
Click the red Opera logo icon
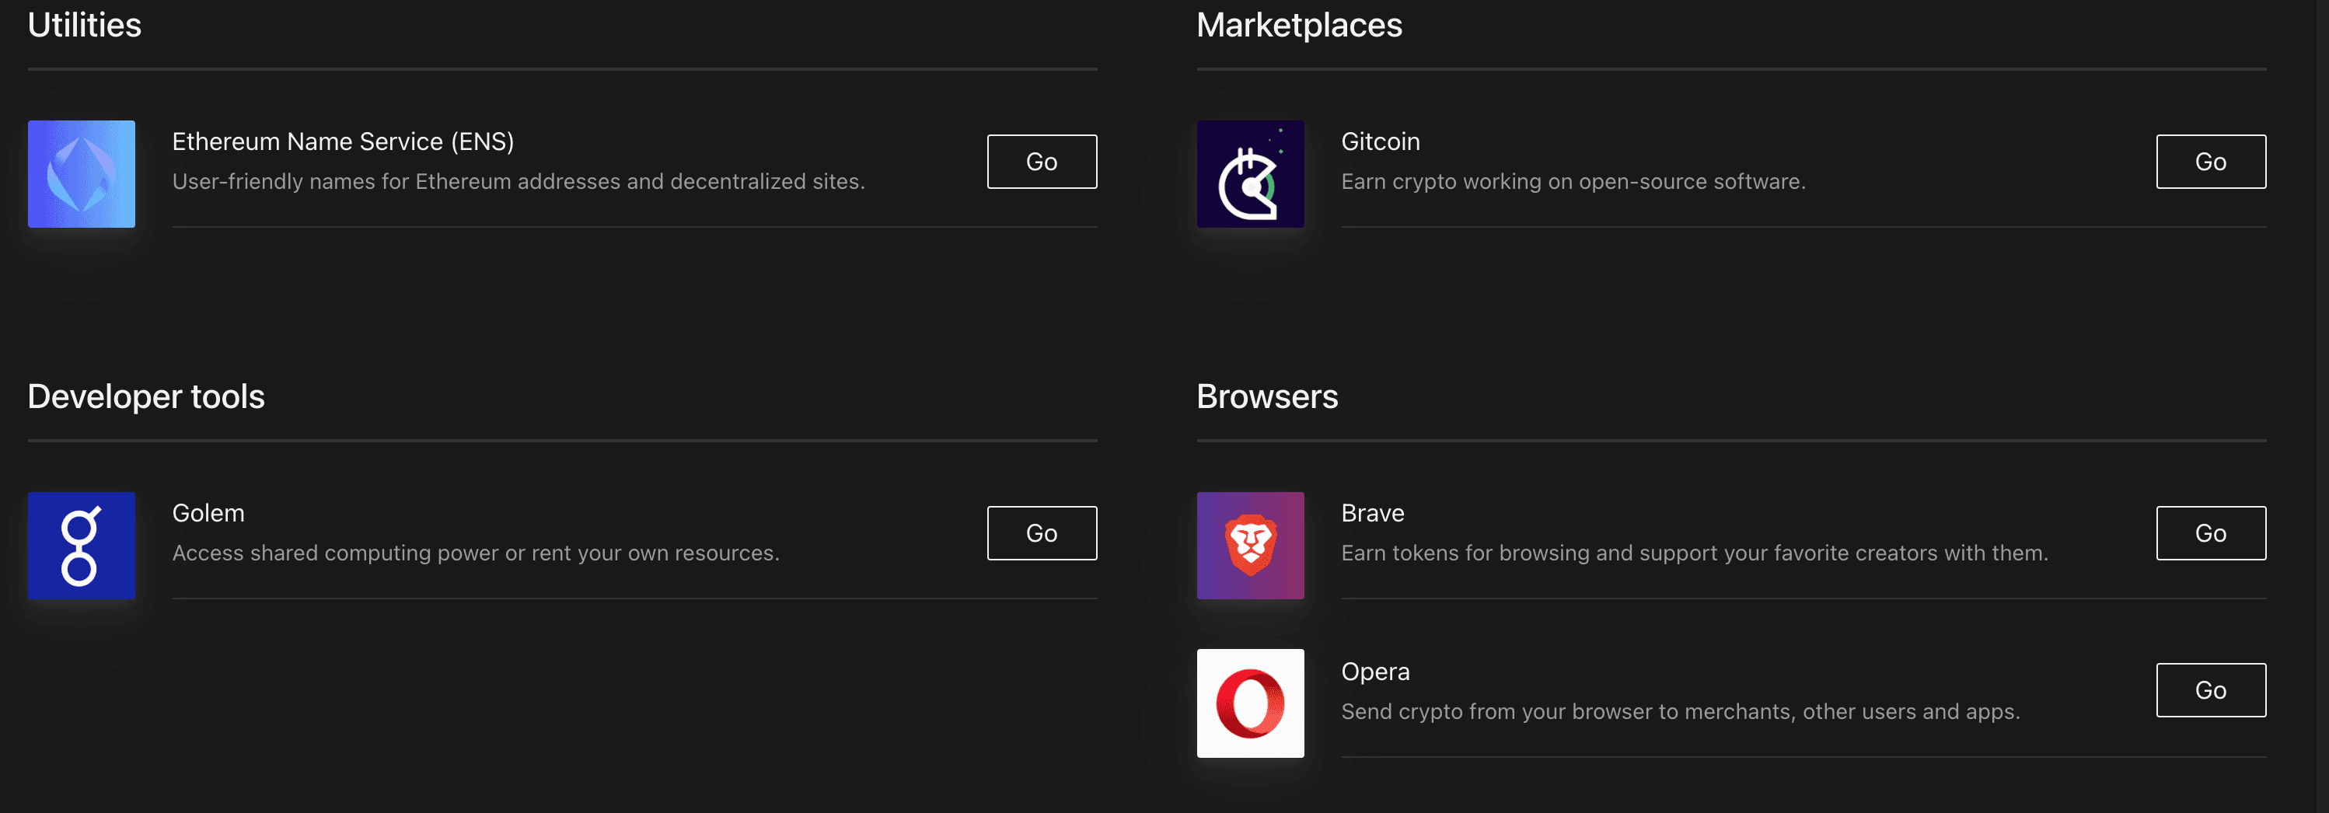(1249, 703)
